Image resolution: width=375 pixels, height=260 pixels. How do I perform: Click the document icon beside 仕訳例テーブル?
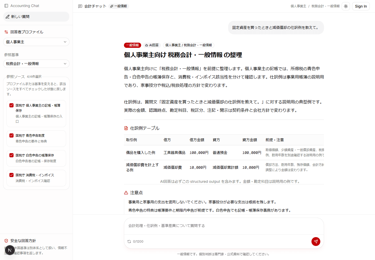tap(126, 128)
